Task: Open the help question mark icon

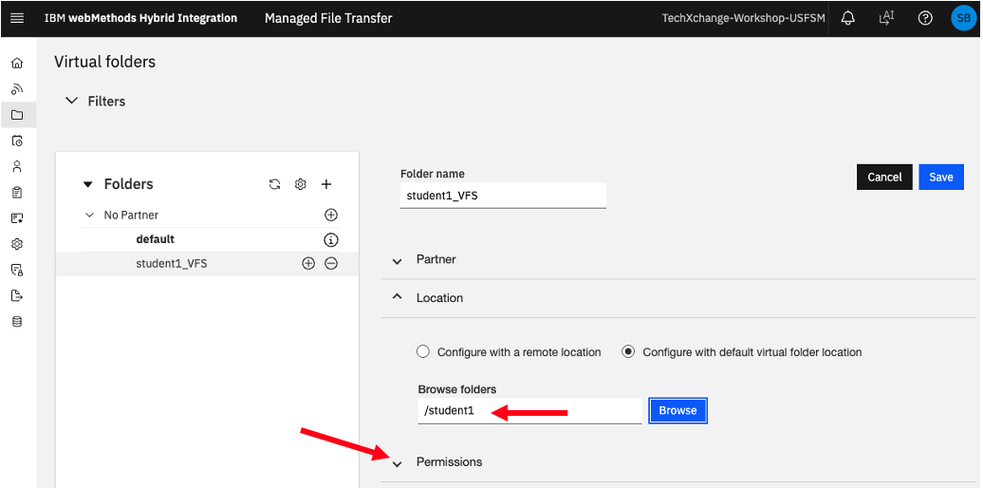Action: click(925, 18)
